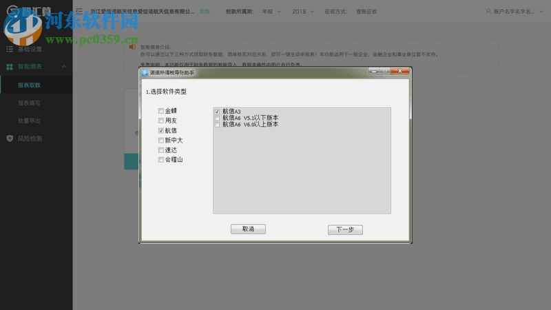Collapse the 智能填表 section chevron
Viewport: 551px width, 310px height.
click(64, 66)
